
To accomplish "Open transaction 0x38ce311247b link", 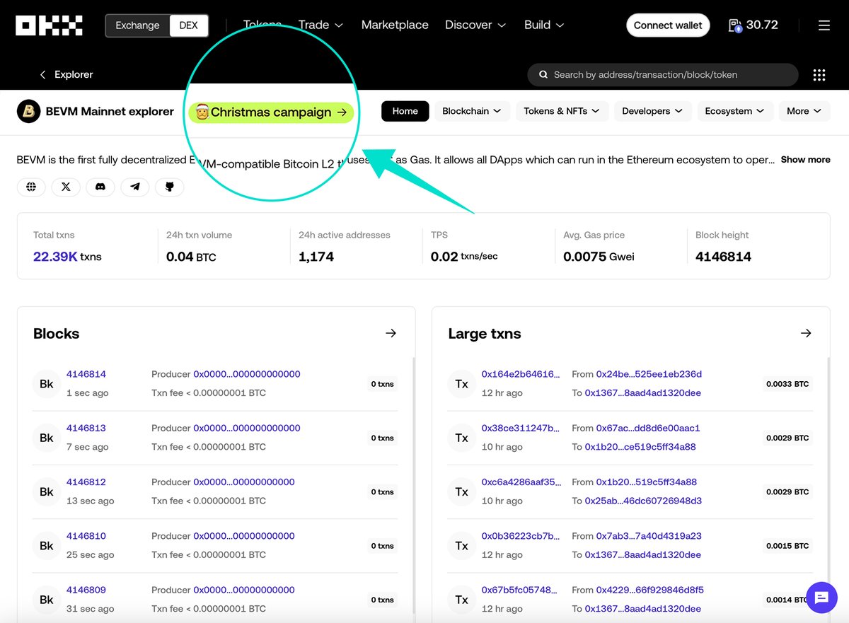I will (521, 428).
